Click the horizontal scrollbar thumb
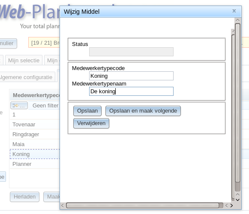Viewport: 249px width, 214px height. (143, 205)
